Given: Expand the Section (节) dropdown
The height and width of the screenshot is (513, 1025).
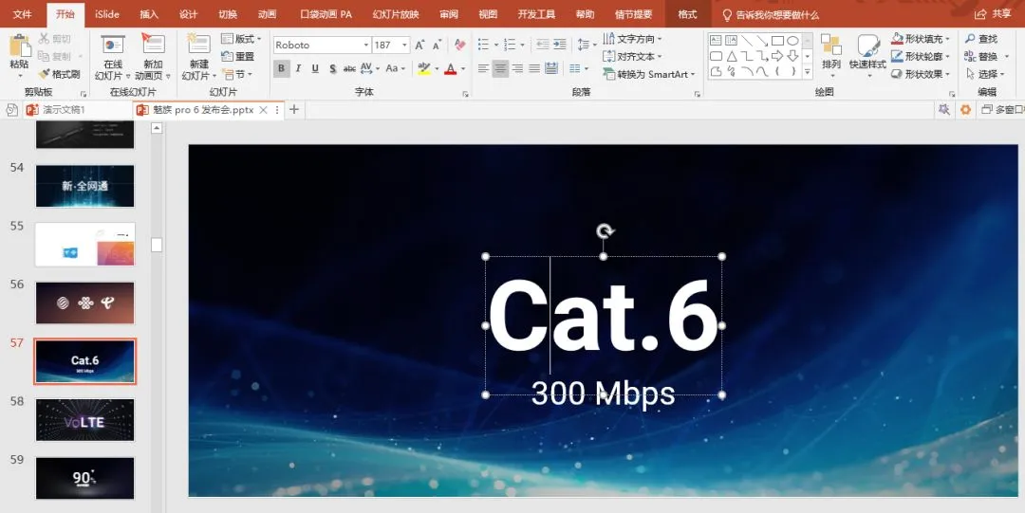Looking at the screenshot, I should click(x=236, y=75).
